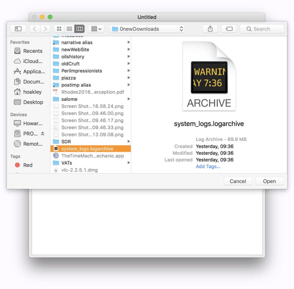The image size is (294, 289).
Task: Open the item arrangement dropdown
Action: [x=96, y=29]
